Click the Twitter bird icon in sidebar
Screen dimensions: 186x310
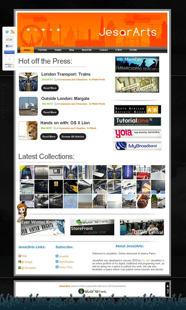7,32
